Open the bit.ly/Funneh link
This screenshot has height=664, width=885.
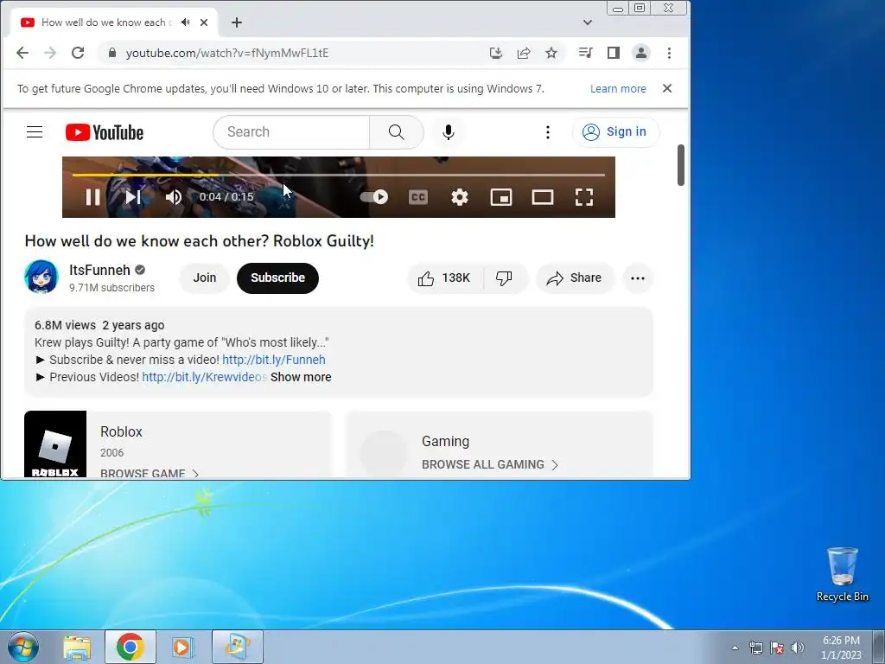[x=274, y=360]
